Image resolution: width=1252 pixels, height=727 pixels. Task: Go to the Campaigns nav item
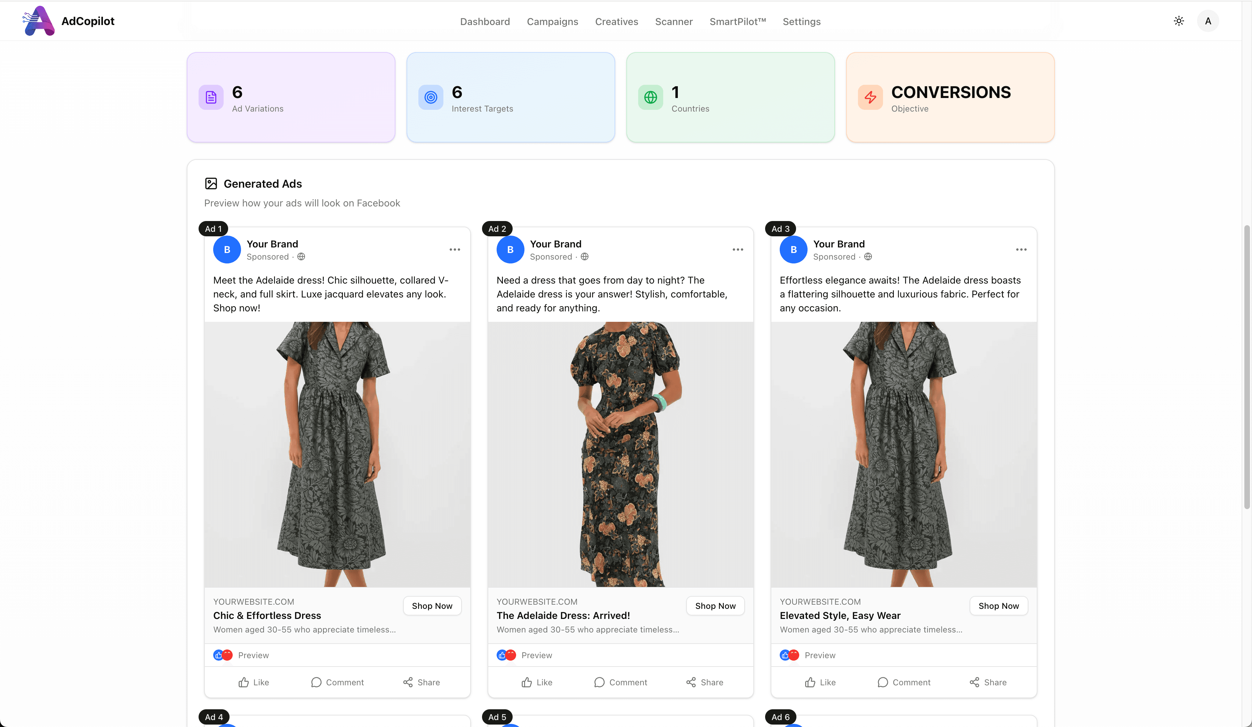coord(553,21)
